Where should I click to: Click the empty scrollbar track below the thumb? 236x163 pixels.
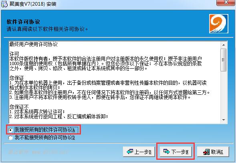click(x=224, y=94)
